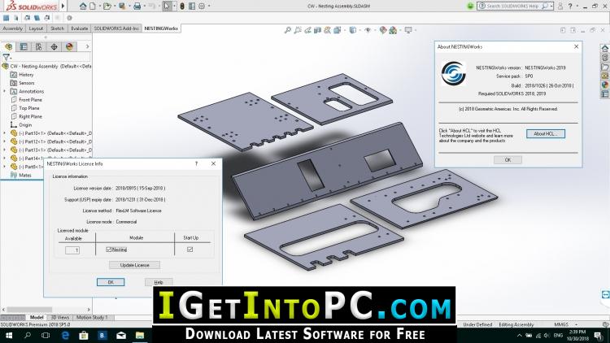610x343 pixels.
Task: Open the dropdown next to the Options gear
Action: click(209, 7)
